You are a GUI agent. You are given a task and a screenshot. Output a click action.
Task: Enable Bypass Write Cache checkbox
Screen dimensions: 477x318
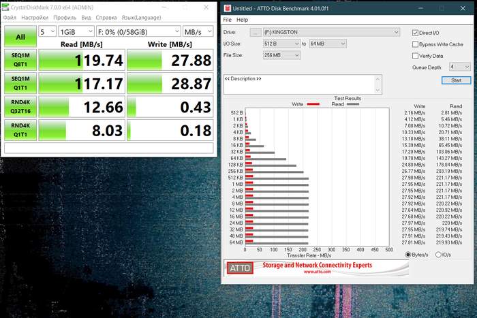(x=415, y=44)
